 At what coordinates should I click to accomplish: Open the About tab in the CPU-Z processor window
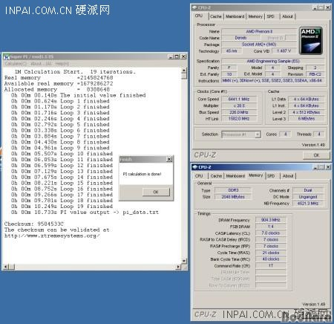coord(287,16)
